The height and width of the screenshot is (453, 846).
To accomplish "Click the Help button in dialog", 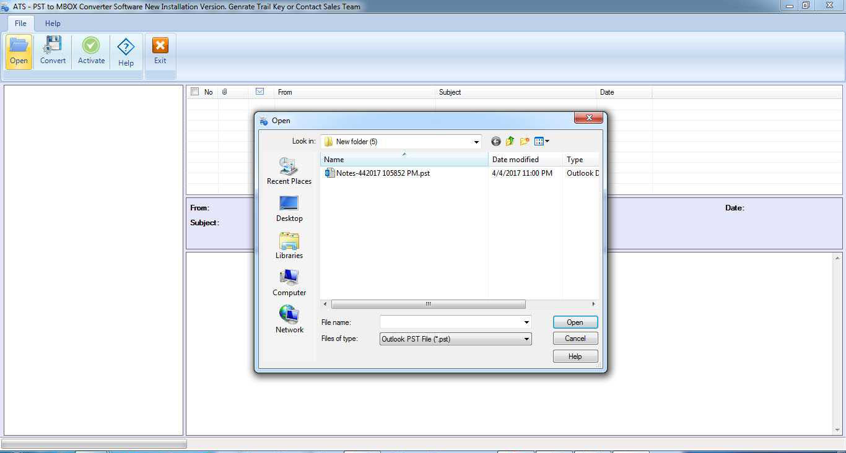I will tap(575, 356).
